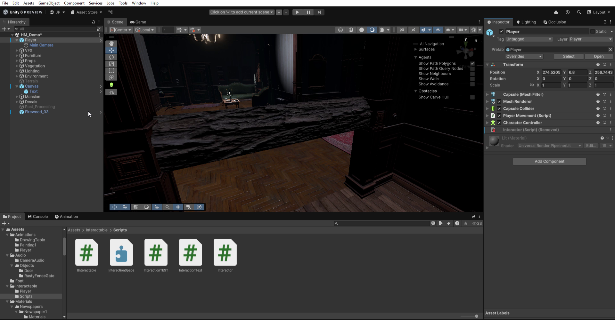Select the Rect transform tool

(x=111, y=70)
